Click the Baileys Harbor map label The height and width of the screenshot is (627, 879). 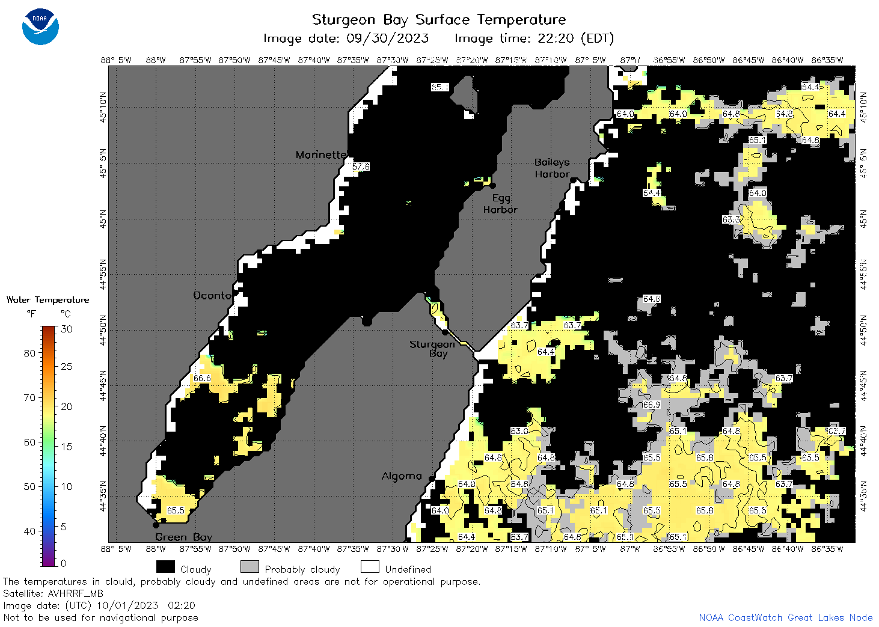(552, 168)
